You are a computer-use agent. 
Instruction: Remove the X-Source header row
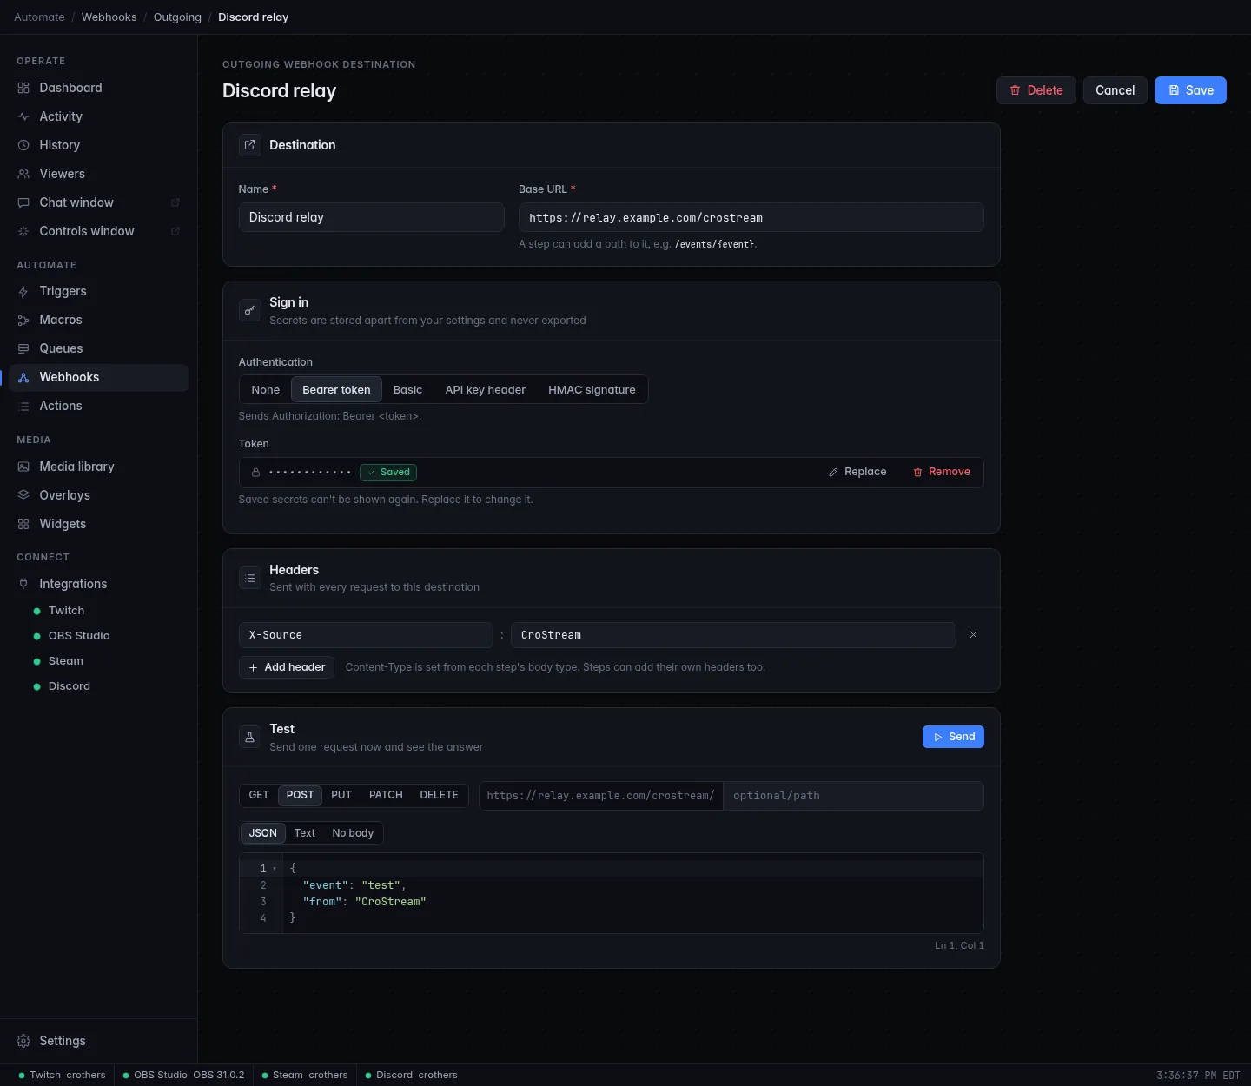(973, 635)
